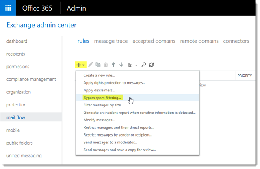Open recipients in the left navigation

point(15,54)
